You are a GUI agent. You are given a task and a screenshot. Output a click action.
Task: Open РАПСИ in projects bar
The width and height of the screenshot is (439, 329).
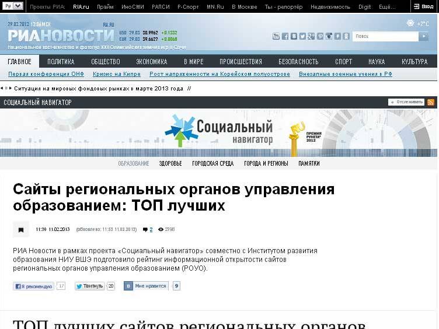(x=161, y=7)
